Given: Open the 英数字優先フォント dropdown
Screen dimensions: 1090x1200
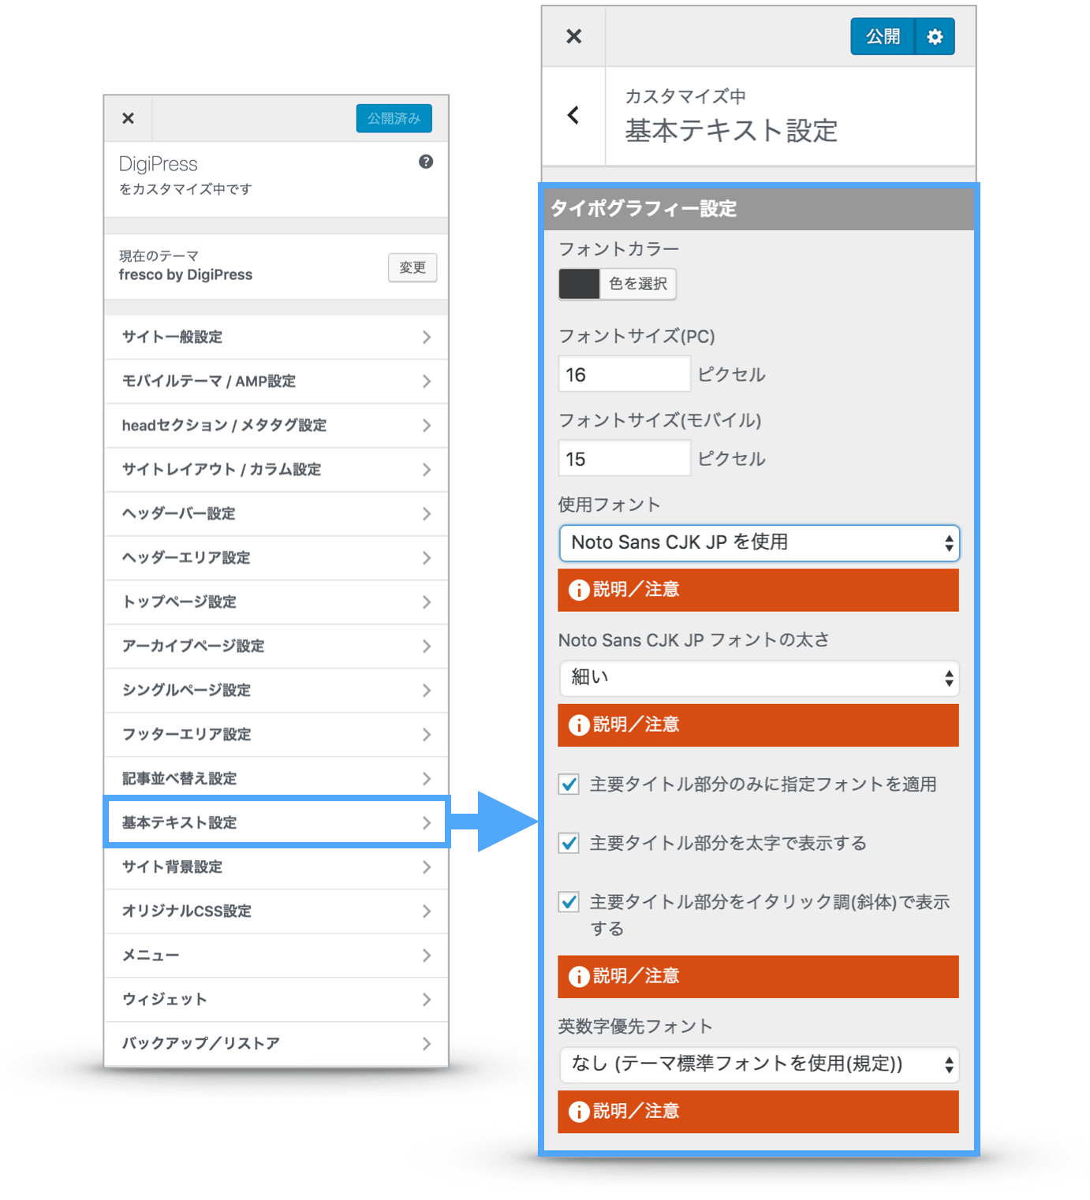Looking at the screenshot, I should point(758,1064).
